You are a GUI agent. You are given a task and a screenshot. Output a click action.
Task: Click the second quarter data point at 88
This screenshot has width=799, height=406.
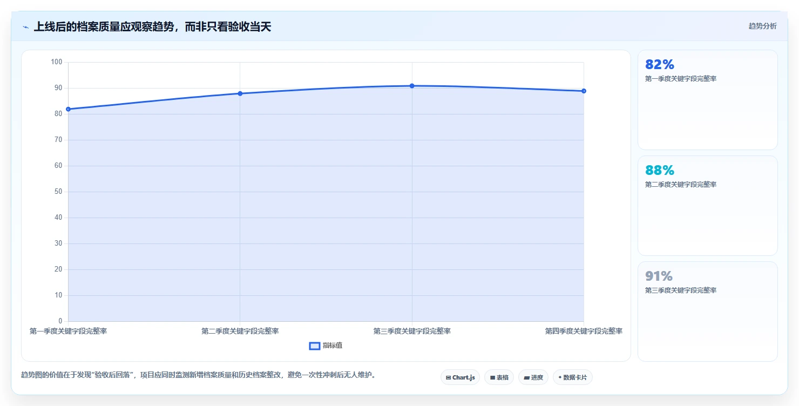point(240,93)
